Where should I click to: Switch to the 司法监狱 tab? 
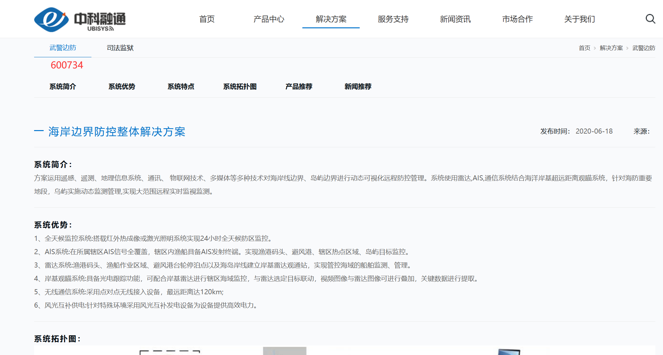pos(120,48)
